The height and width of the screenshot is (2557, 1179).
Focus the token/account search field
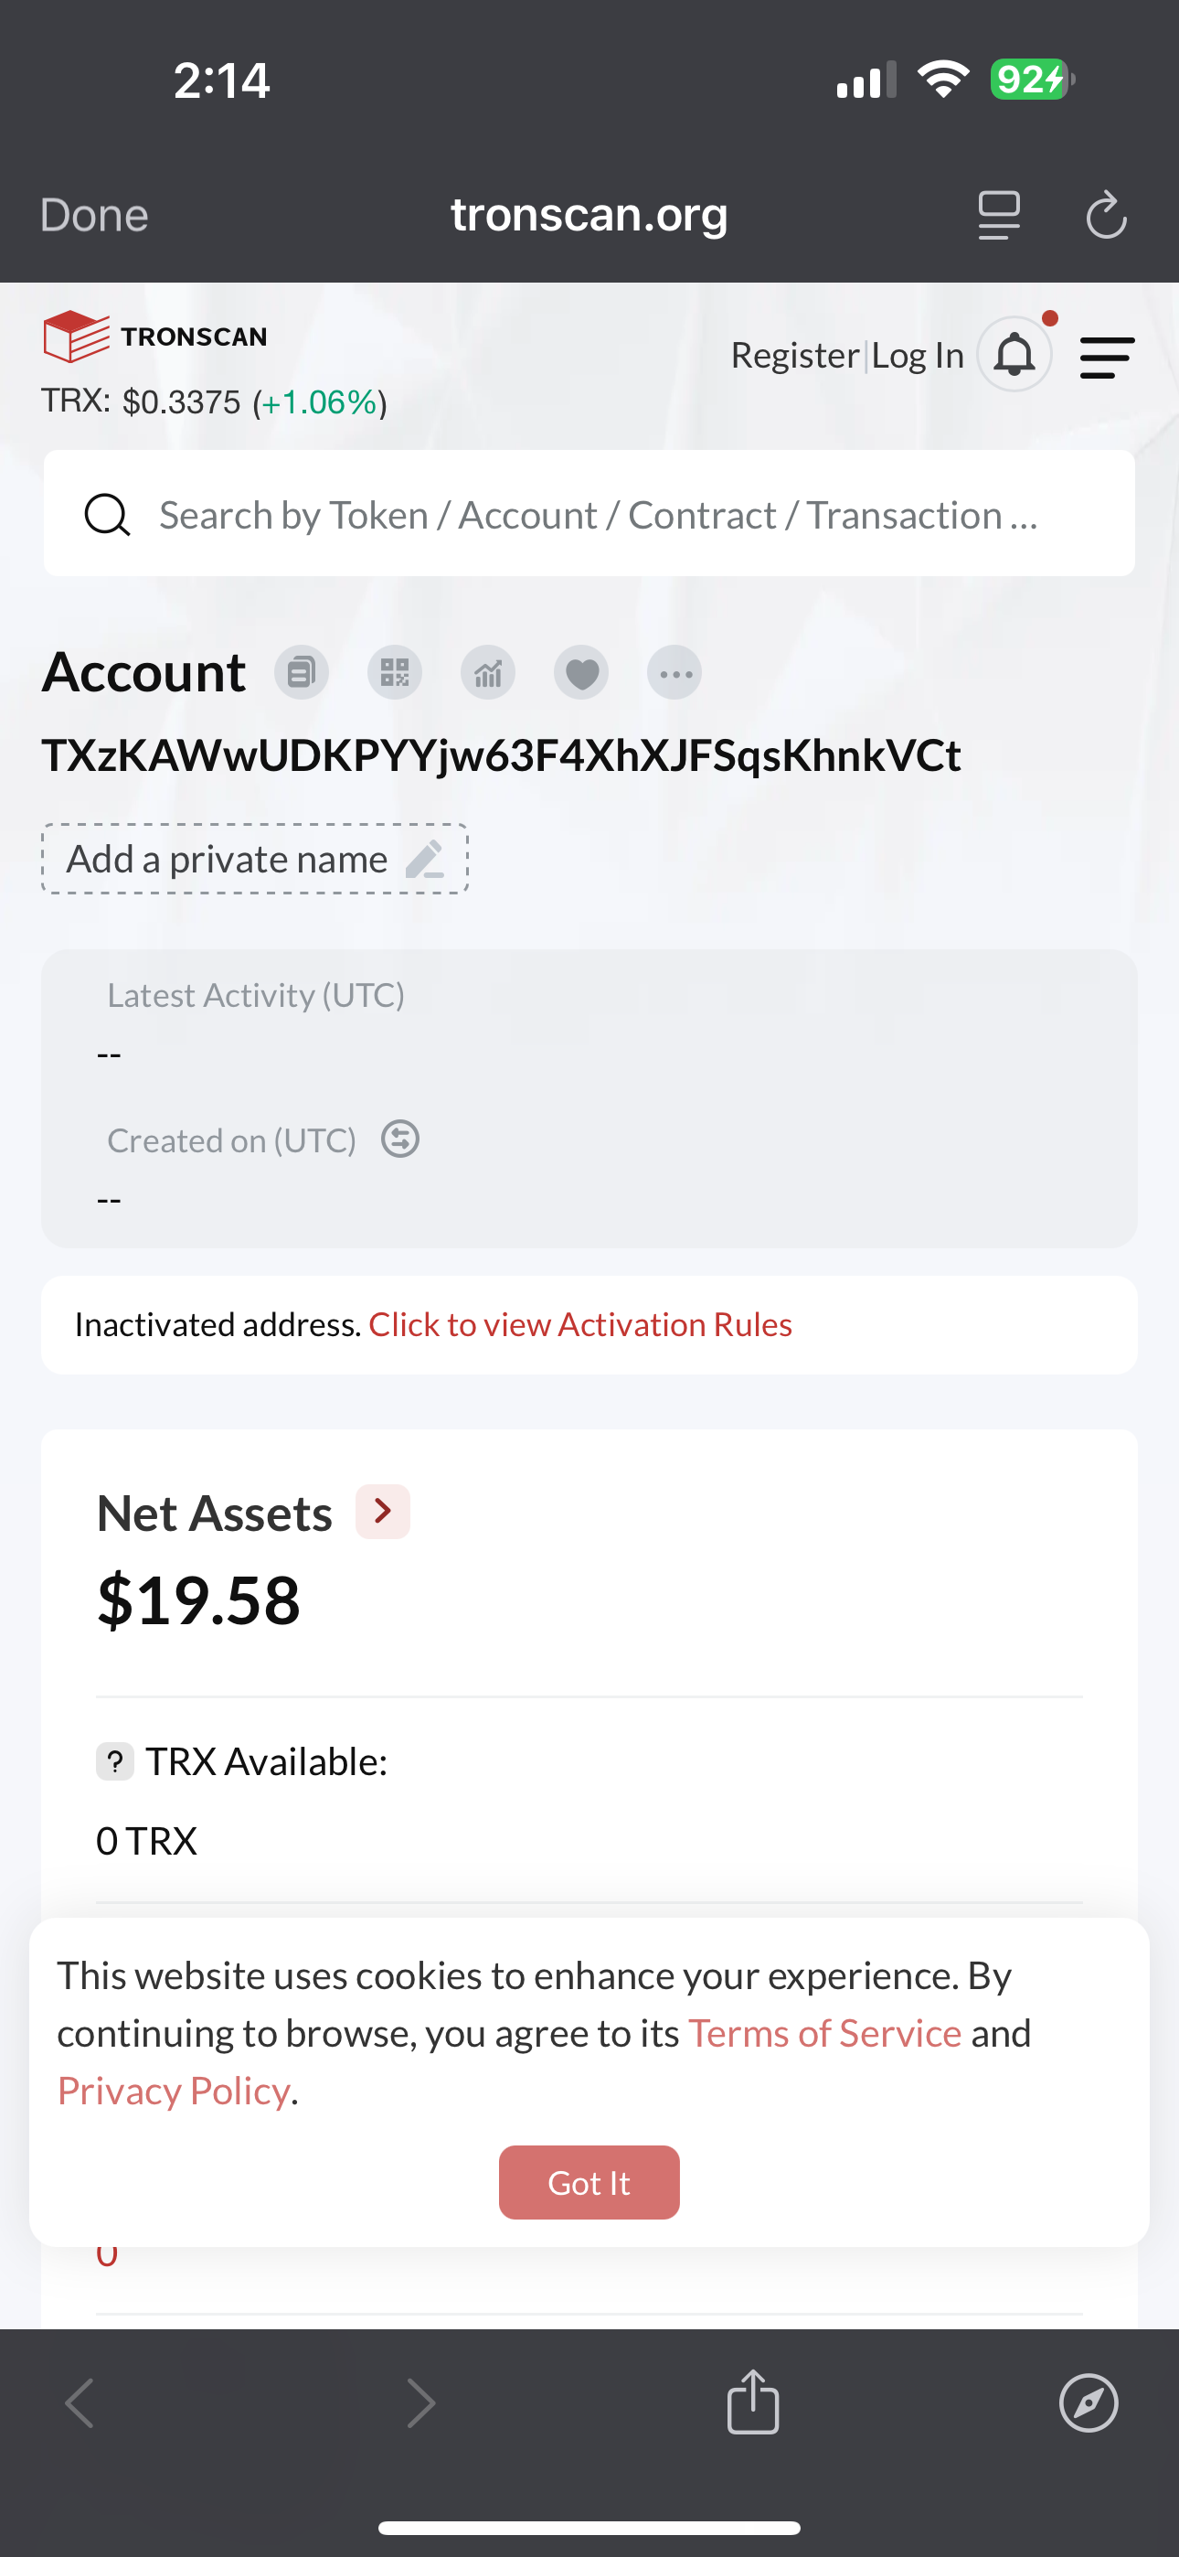[589, 513]
